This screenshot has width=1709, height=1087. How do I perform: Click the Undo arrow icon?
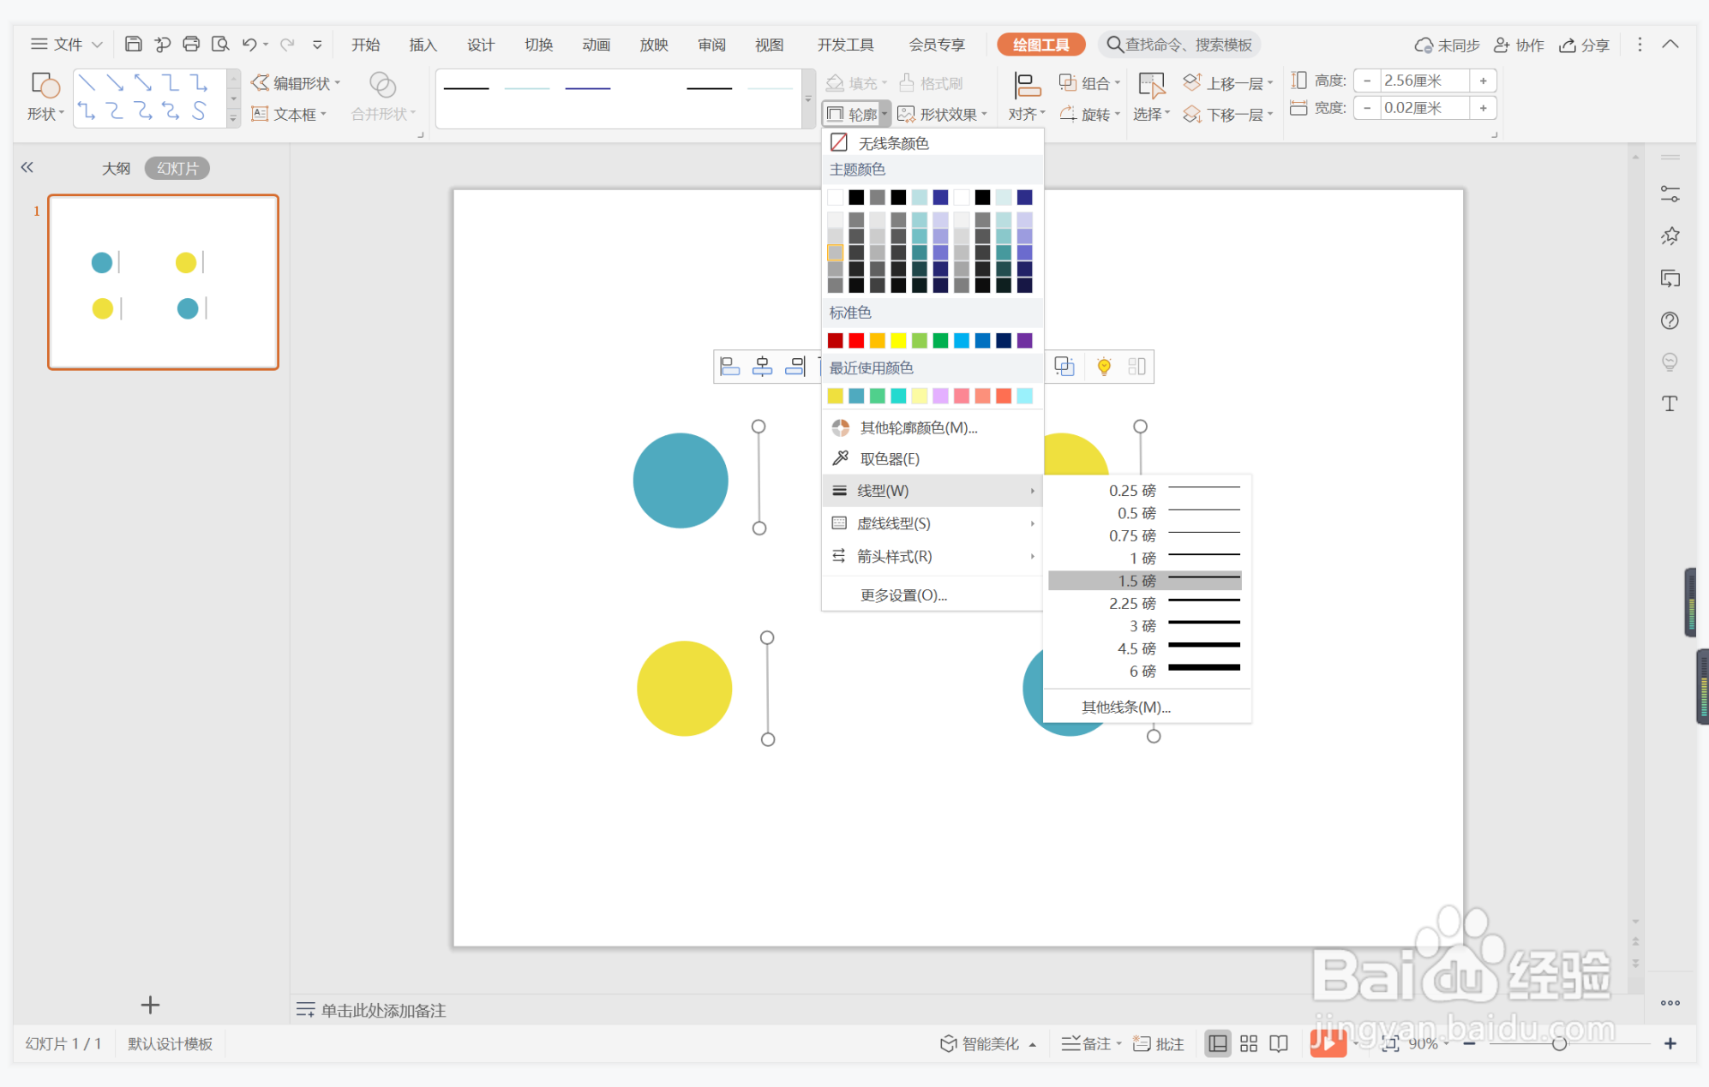pyautogui.click(x=249, y=45)
